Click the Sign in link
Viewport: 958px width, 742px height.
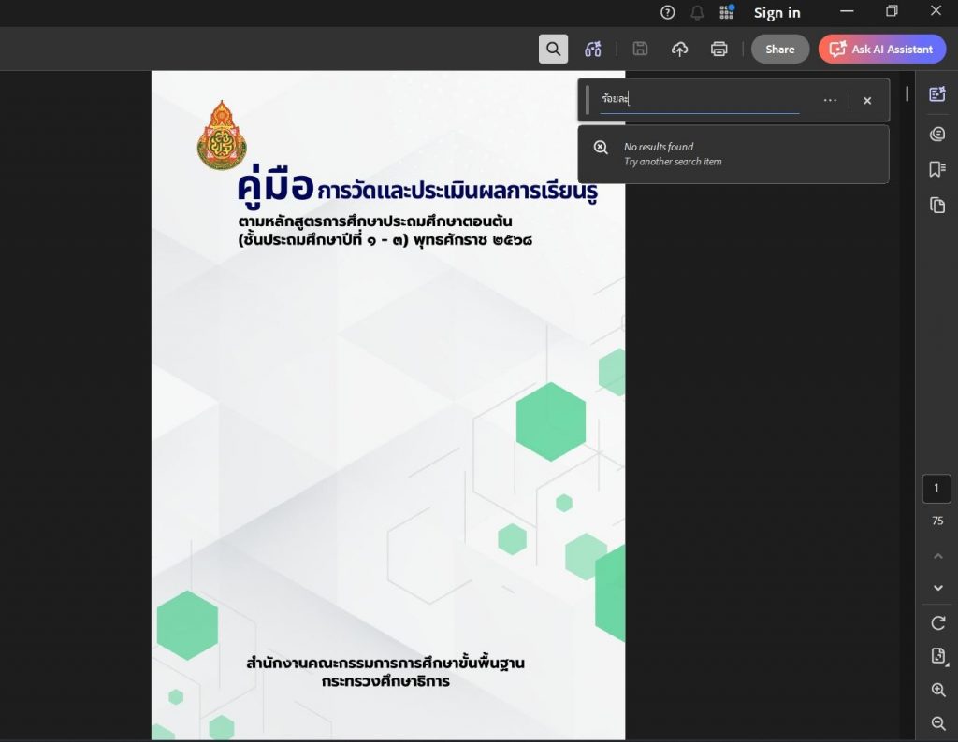pyautogui.click(x=777, y=12)
